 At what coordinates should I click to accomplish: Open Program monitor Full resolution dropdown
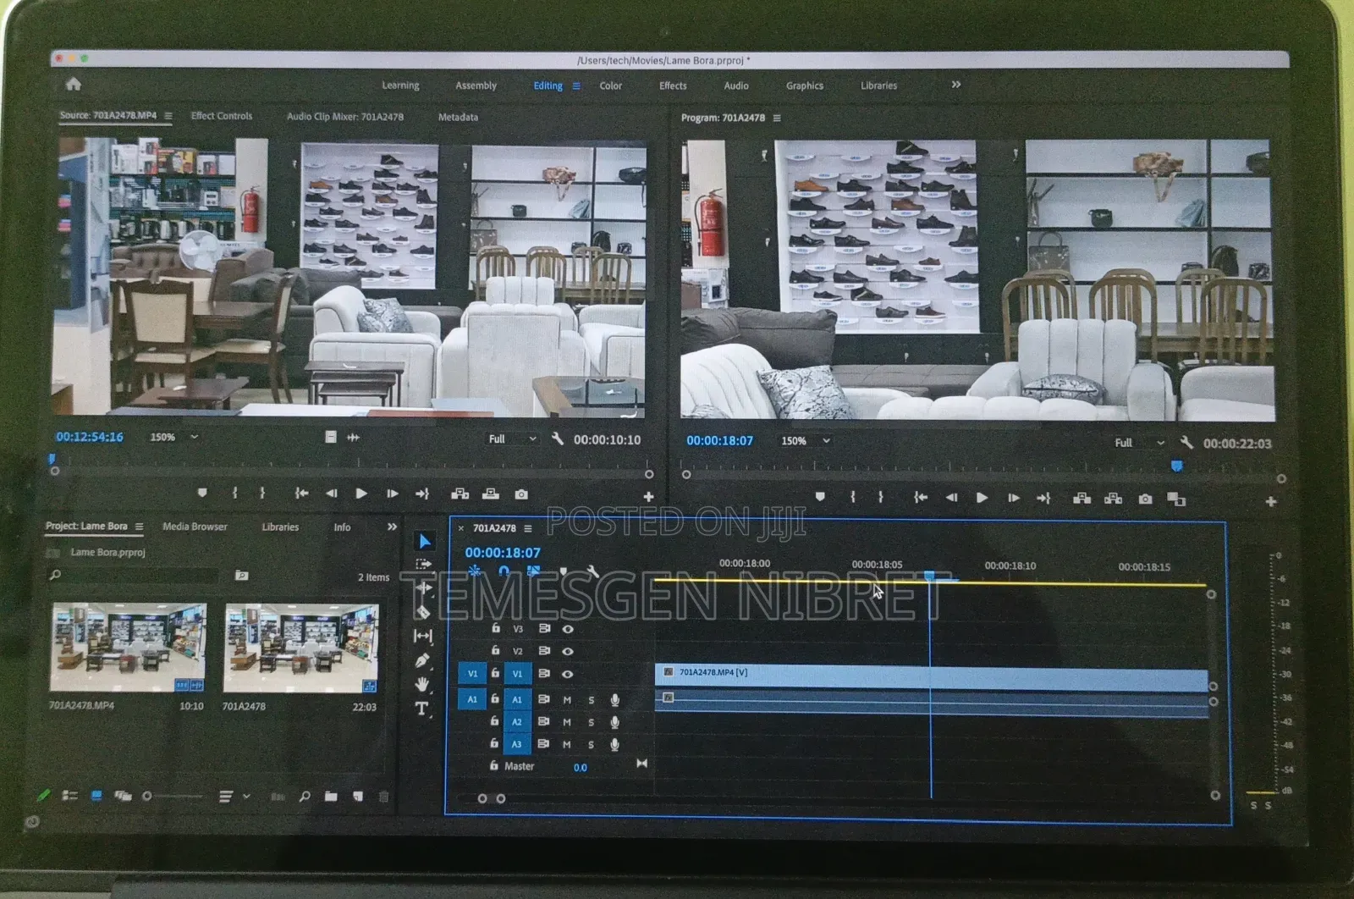click(1138, 443)
